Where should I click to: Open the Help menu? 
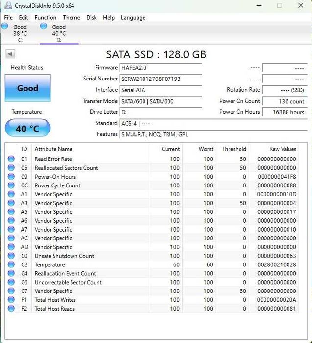pos(109,18)
